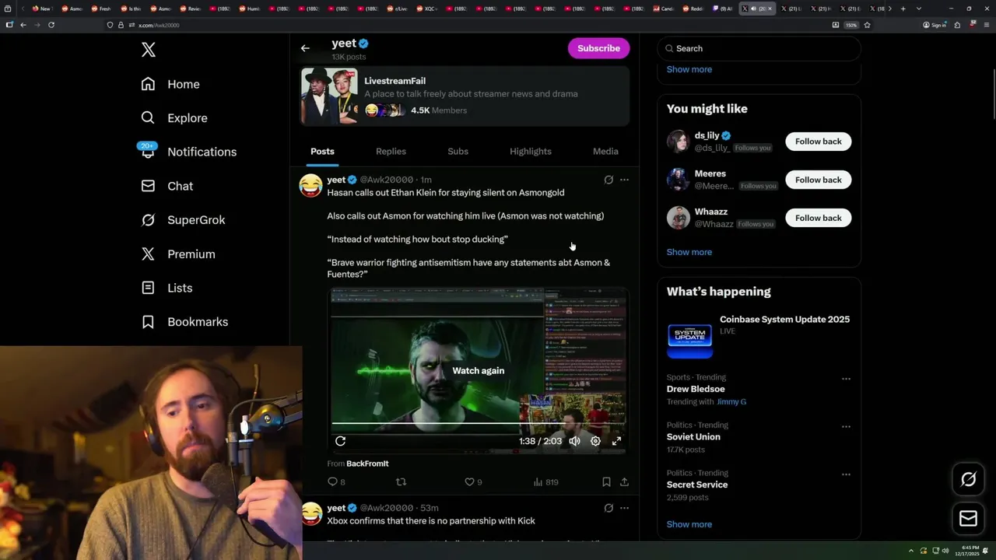Open more options for Soviet Union trend
The height and width of the screenshot is (560, 996).
[x=846, y=427]
